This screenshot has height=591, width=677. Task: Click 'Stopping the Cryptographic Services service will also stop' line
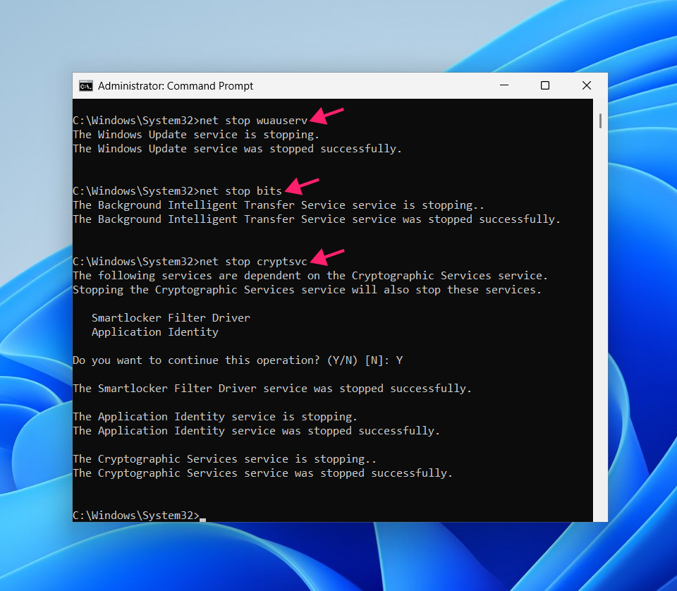point(307,290)
